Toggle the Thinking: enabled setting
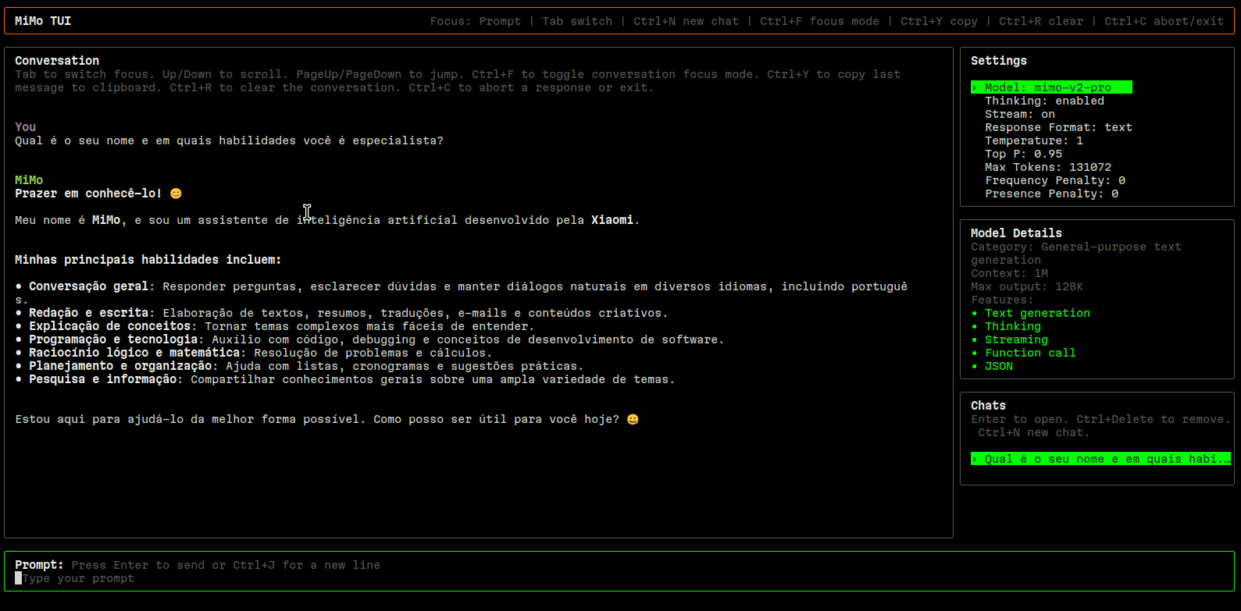 point(1044,101)
